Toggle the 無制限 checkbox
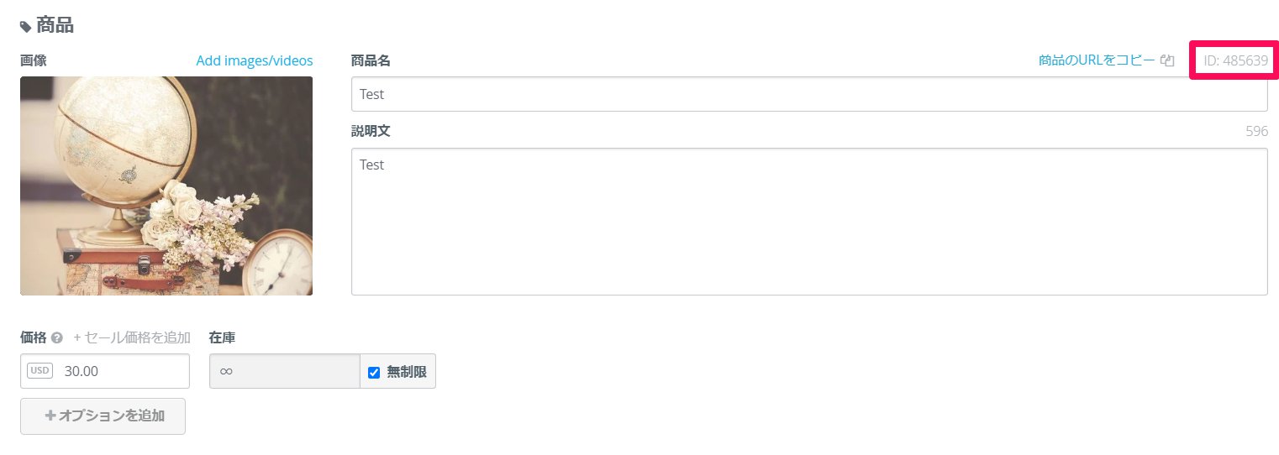The image size is (1279, 455). (374, 372)
